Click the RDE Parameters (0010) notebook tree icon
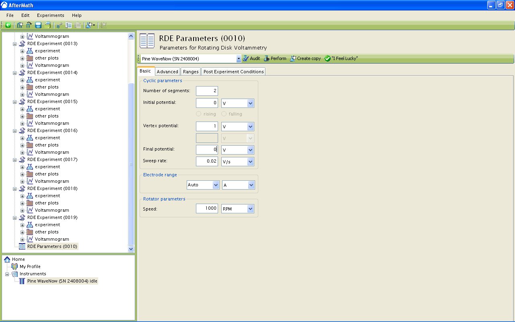Screen dimensions: 515x322 coord(22,246)
